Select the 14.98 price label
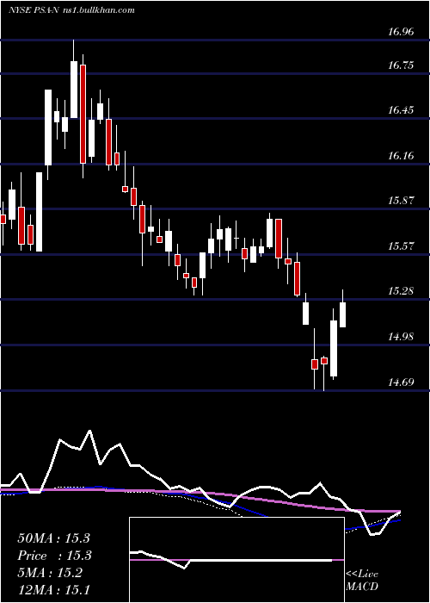 (401, 337)
